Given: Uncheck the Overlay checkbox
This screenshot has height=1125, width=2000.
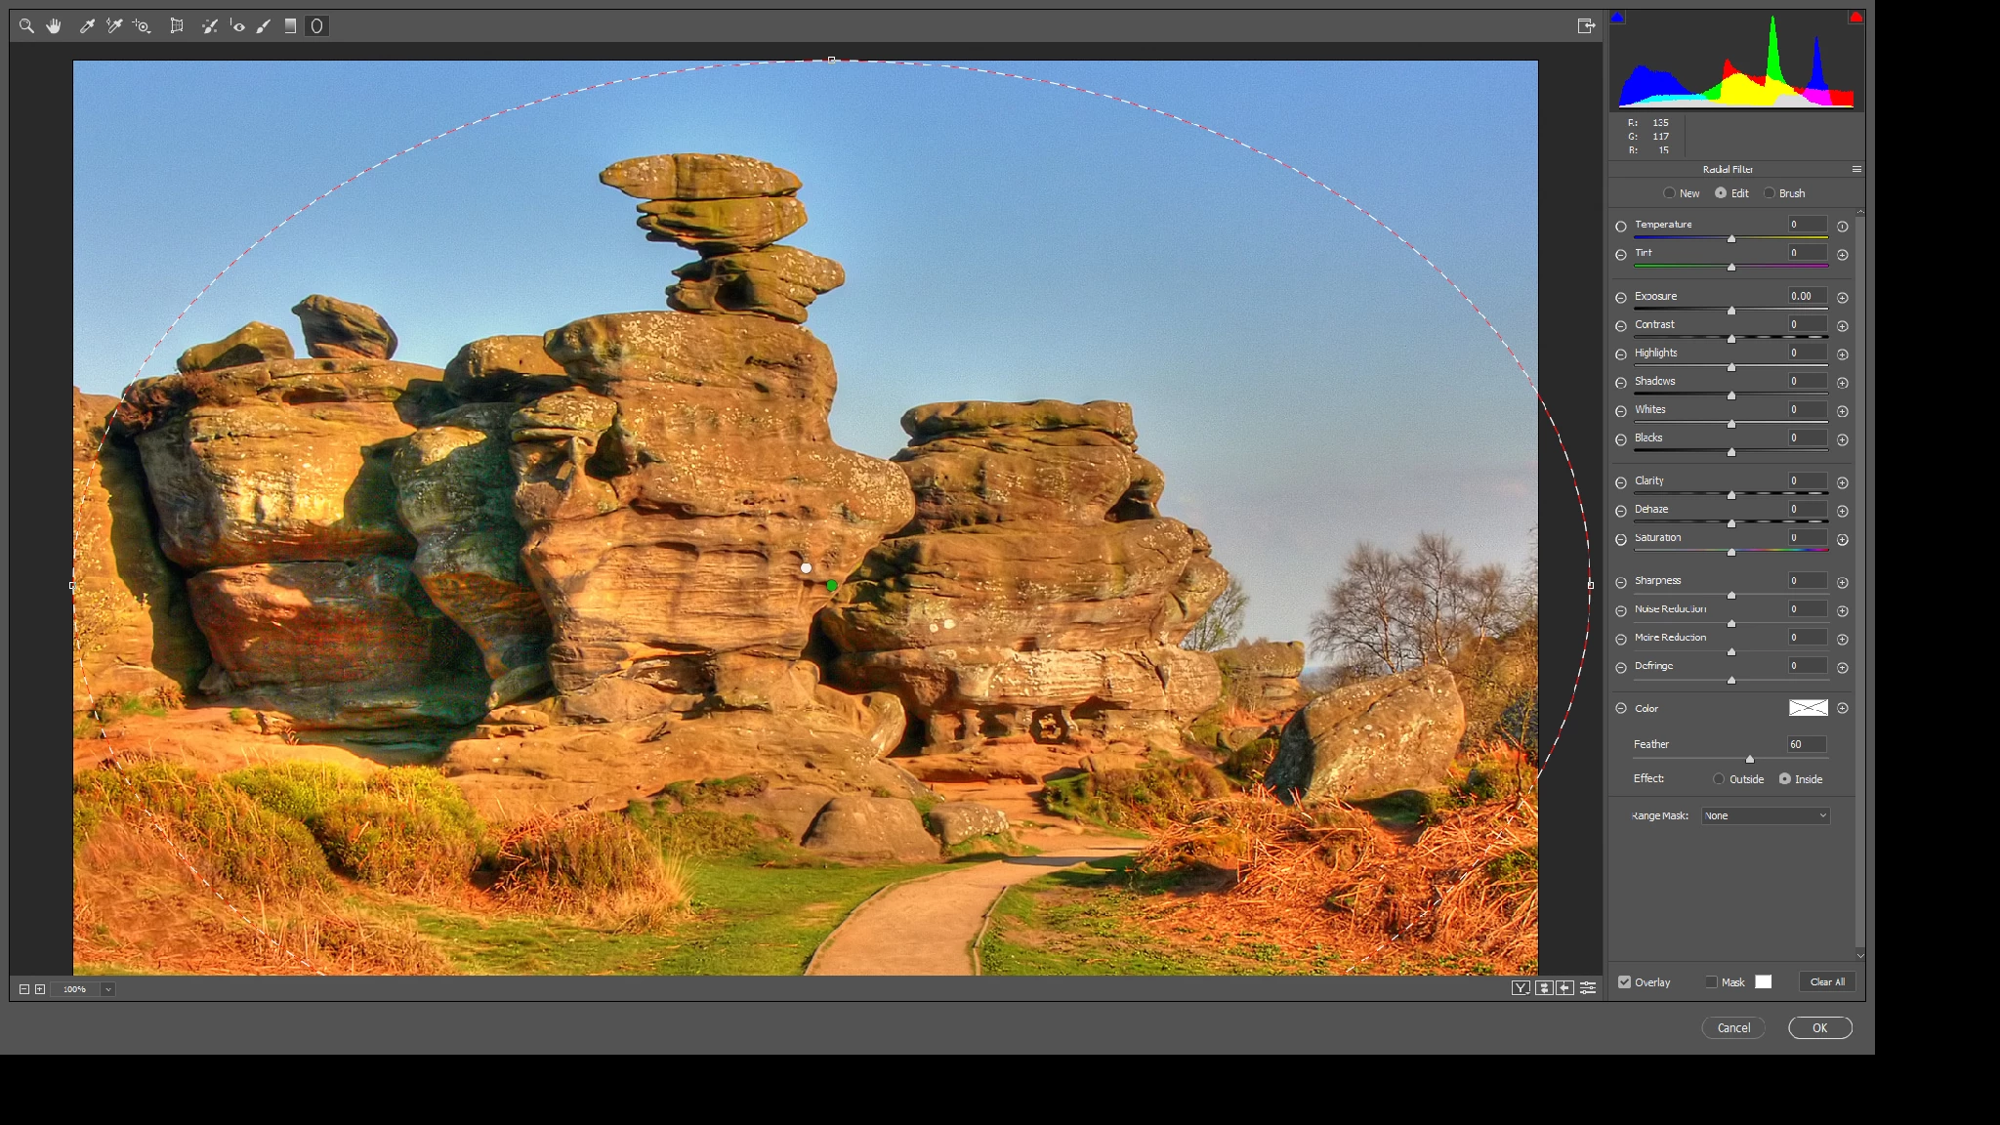Looking at the screenshot, I should (x=1625, y=982).
